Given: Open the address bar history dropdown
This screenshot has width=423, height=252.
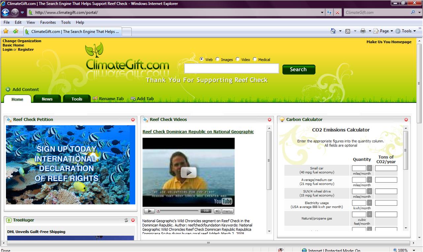Looking at the screenshot, I should pos(322,13).
